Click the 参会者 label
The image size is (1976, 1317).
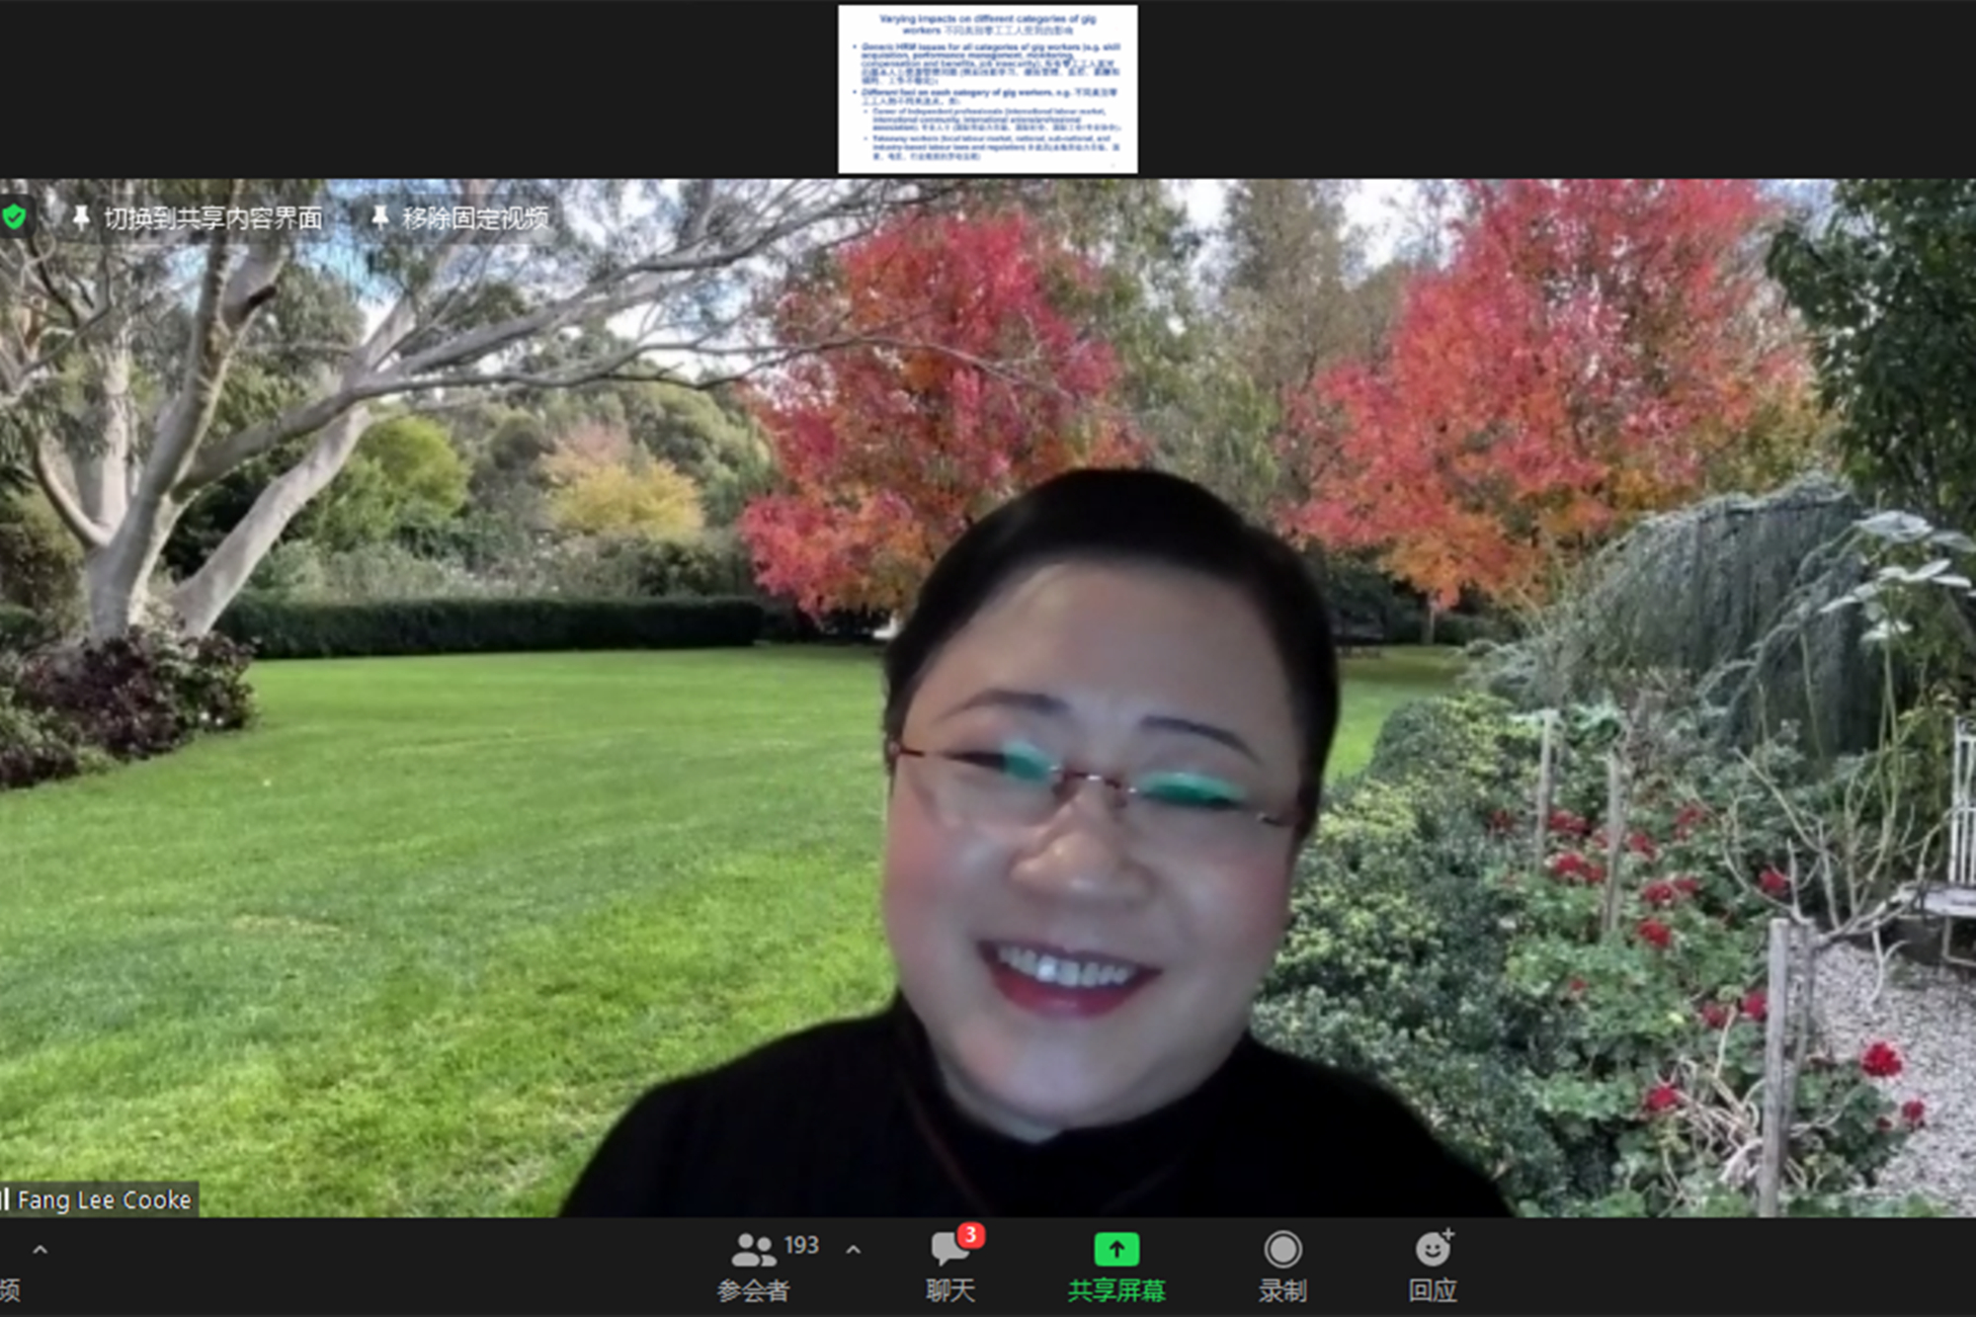point(753,1290)
